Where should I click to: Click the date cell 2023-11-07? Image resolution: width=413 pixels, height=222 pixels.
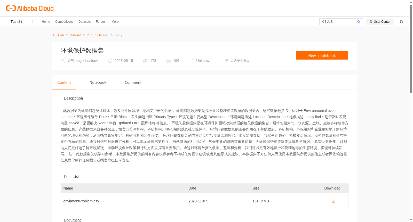pyautogui.click(x=198, y=201)
